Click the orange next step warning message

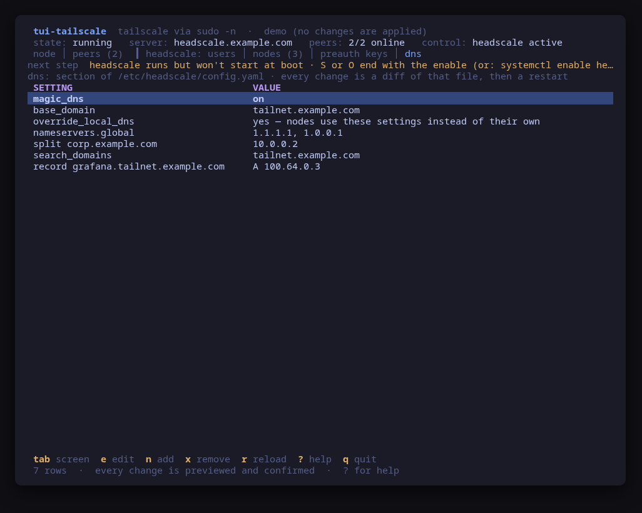[x=351, y=65]
